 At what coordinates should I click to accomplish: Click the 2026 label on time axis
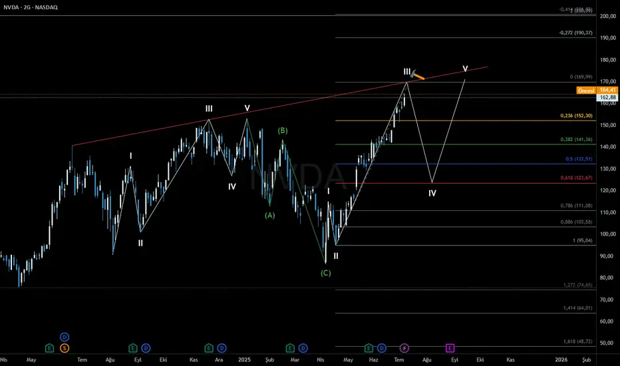[x=561, y=359]
